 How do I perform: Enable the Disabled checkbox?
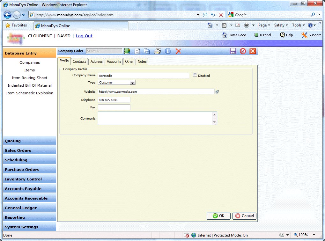195,75
